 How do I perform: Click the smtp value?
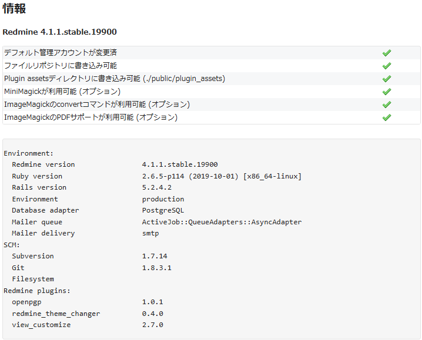(150, 234)
